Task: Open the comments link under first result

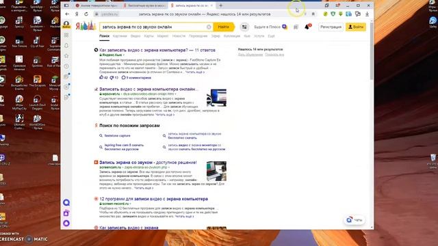Action: pyautogui.click(x=136, y=77)
